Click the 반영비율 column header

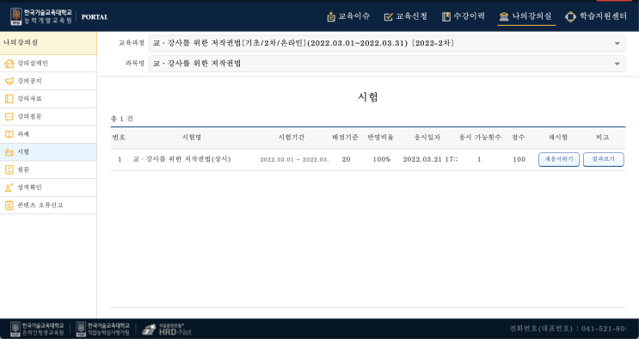click(381, 138)
